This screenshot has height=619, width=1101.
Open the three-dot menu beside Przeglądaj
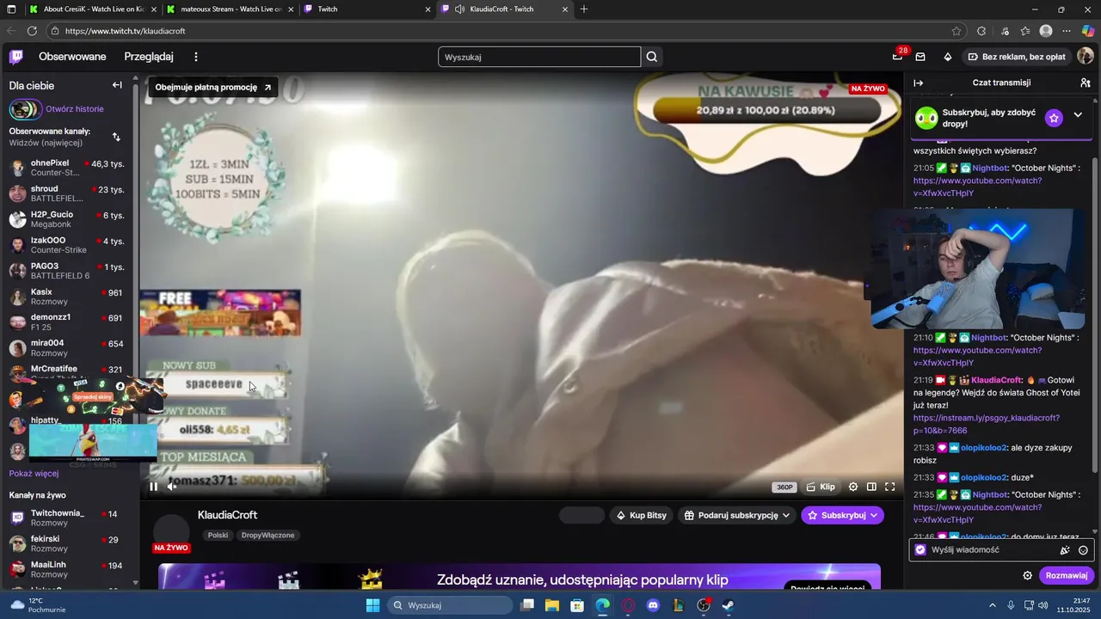coord(196,57)
